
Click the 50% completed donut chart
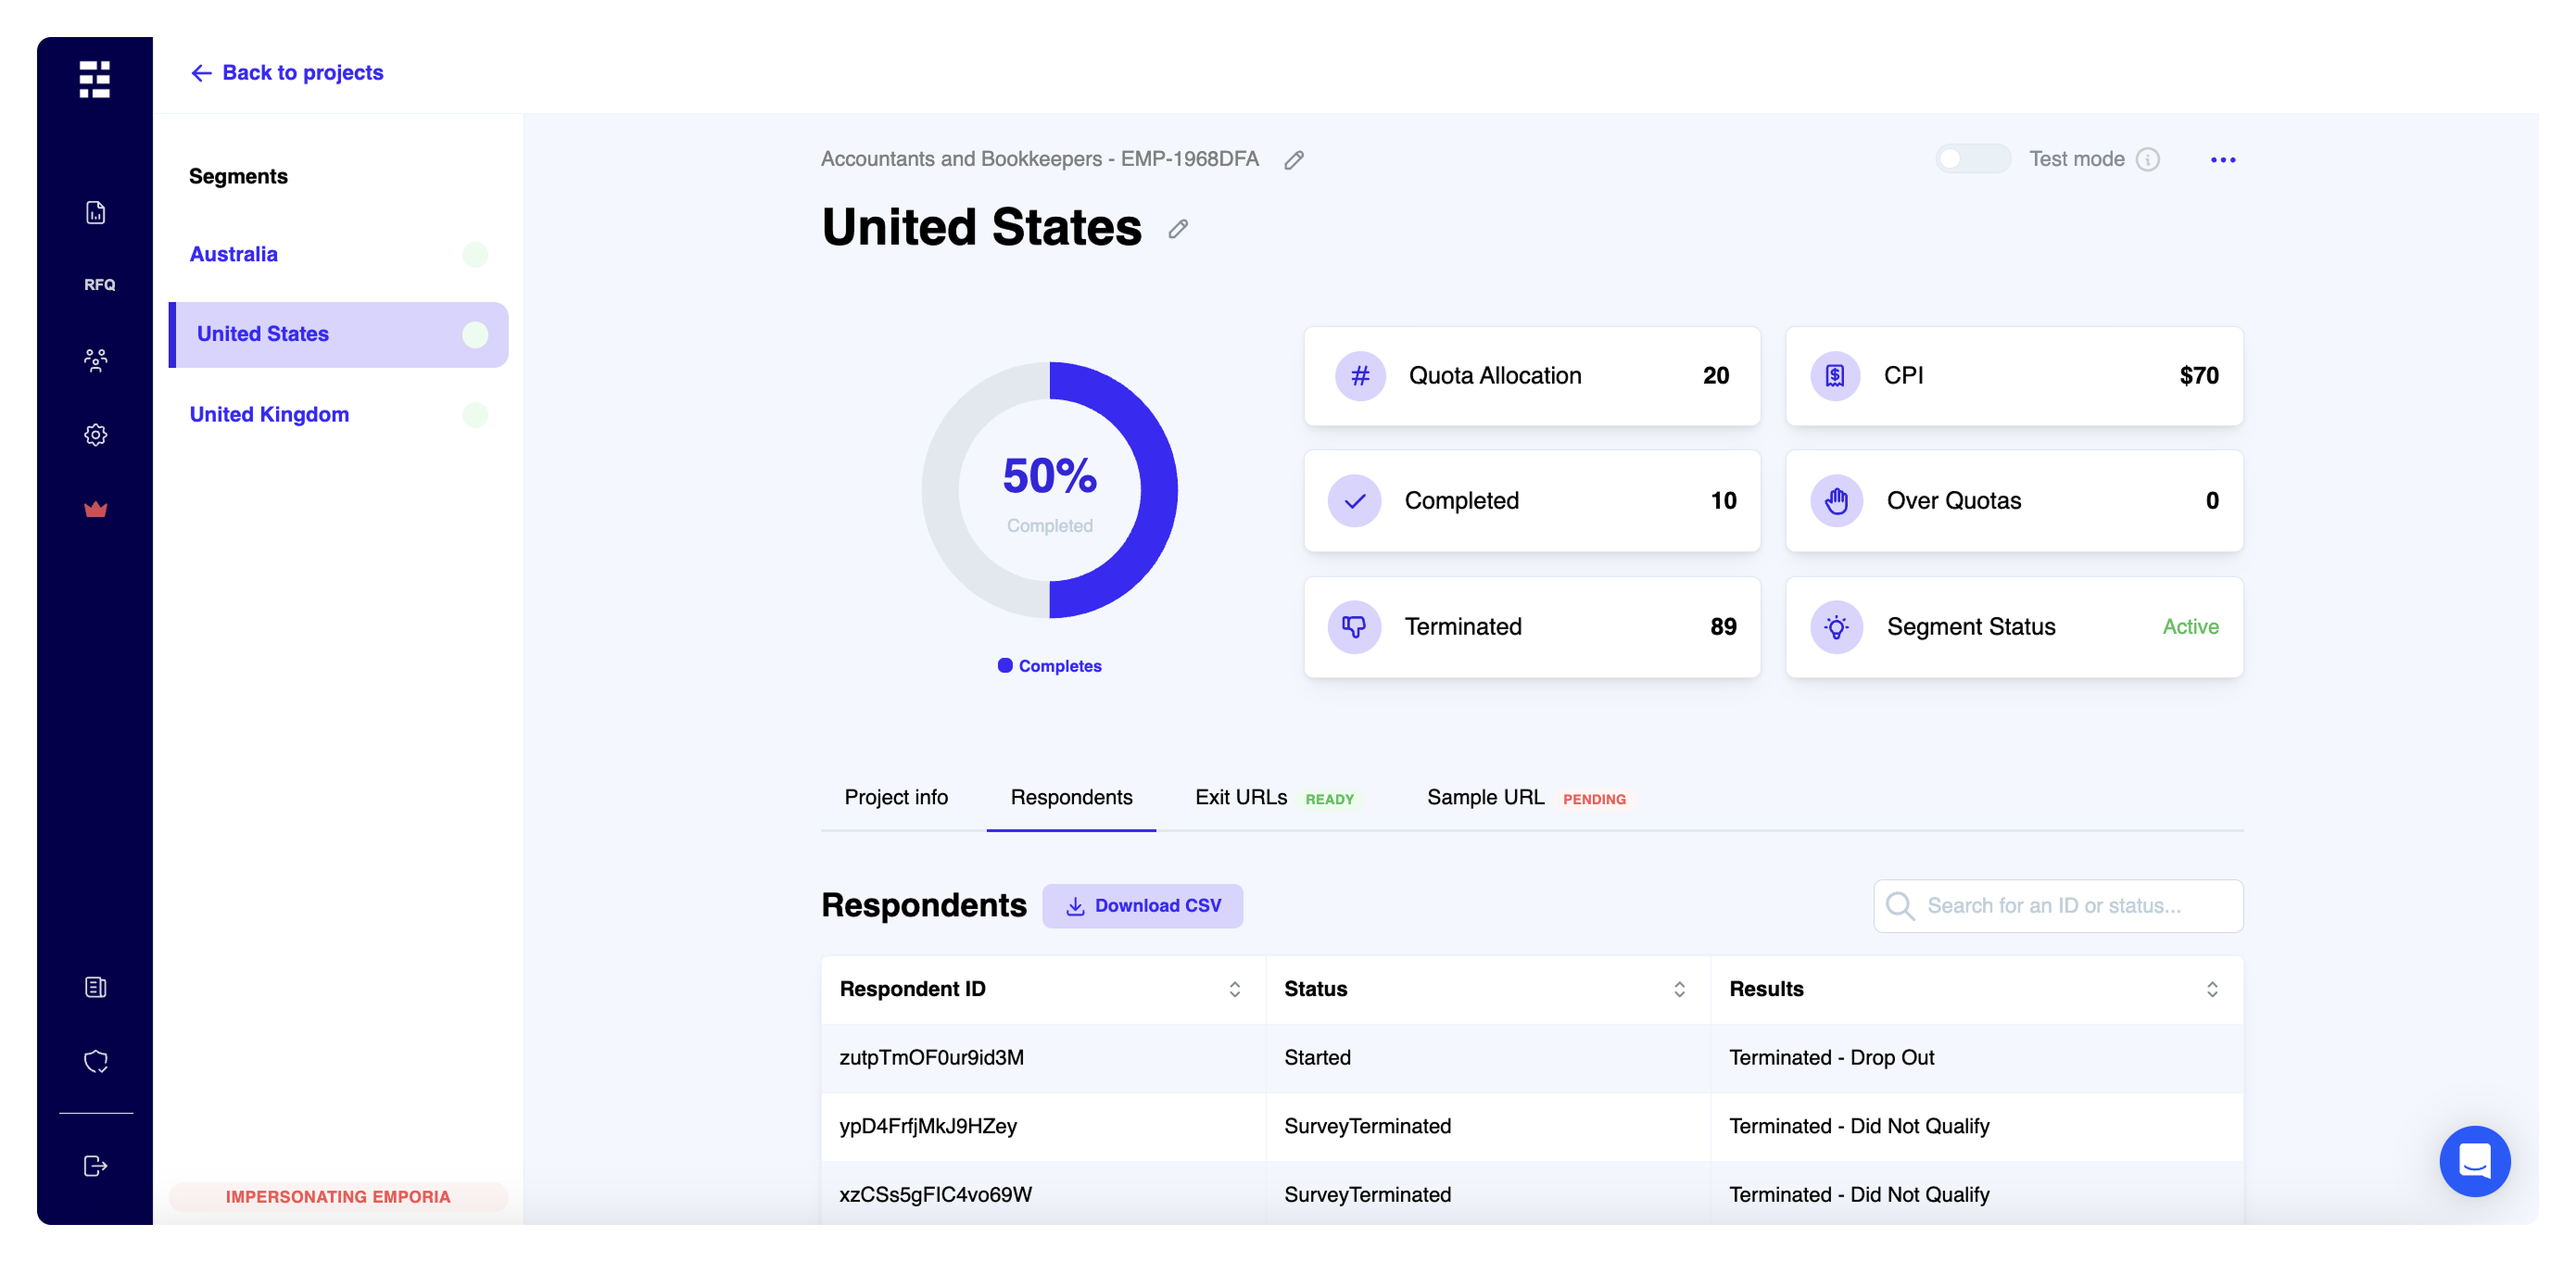[1049, 490]
